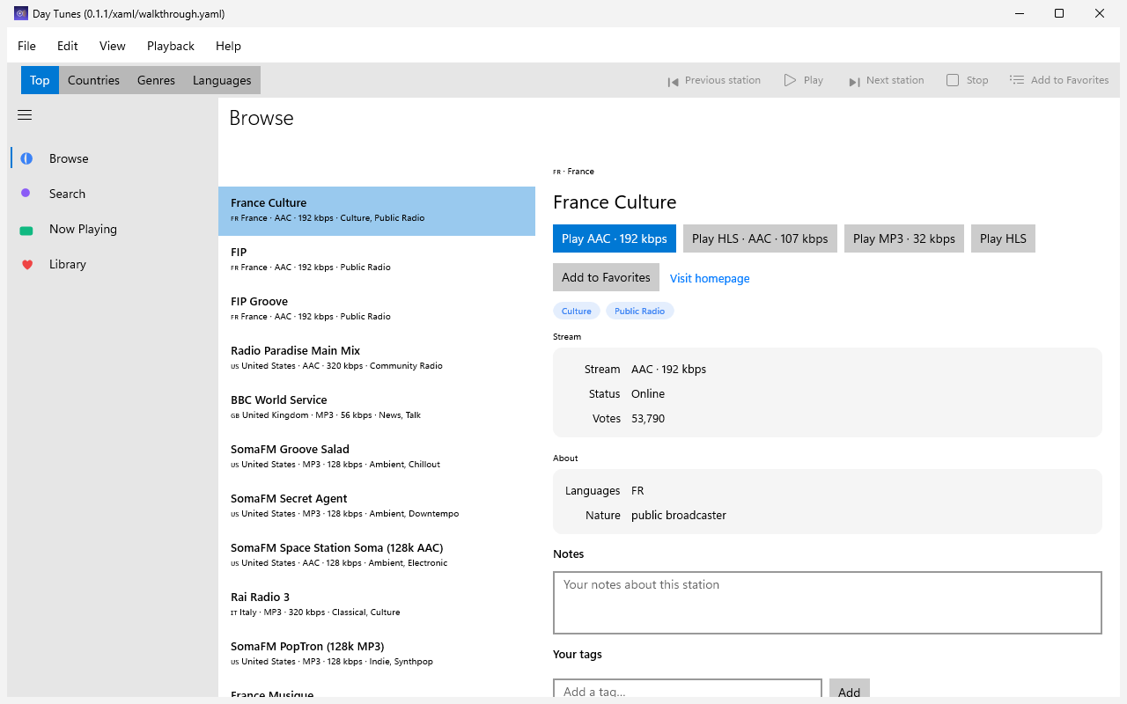The width and height of the screenshot is (1127, 704).
Task: Click Play AAC · 192 kbps button
Action: [615, 238]
